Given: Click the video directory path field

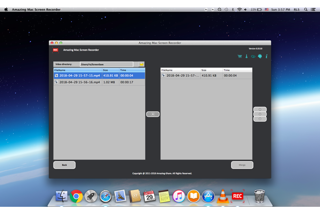Looking at the screenshot, I should pos(106,64).
